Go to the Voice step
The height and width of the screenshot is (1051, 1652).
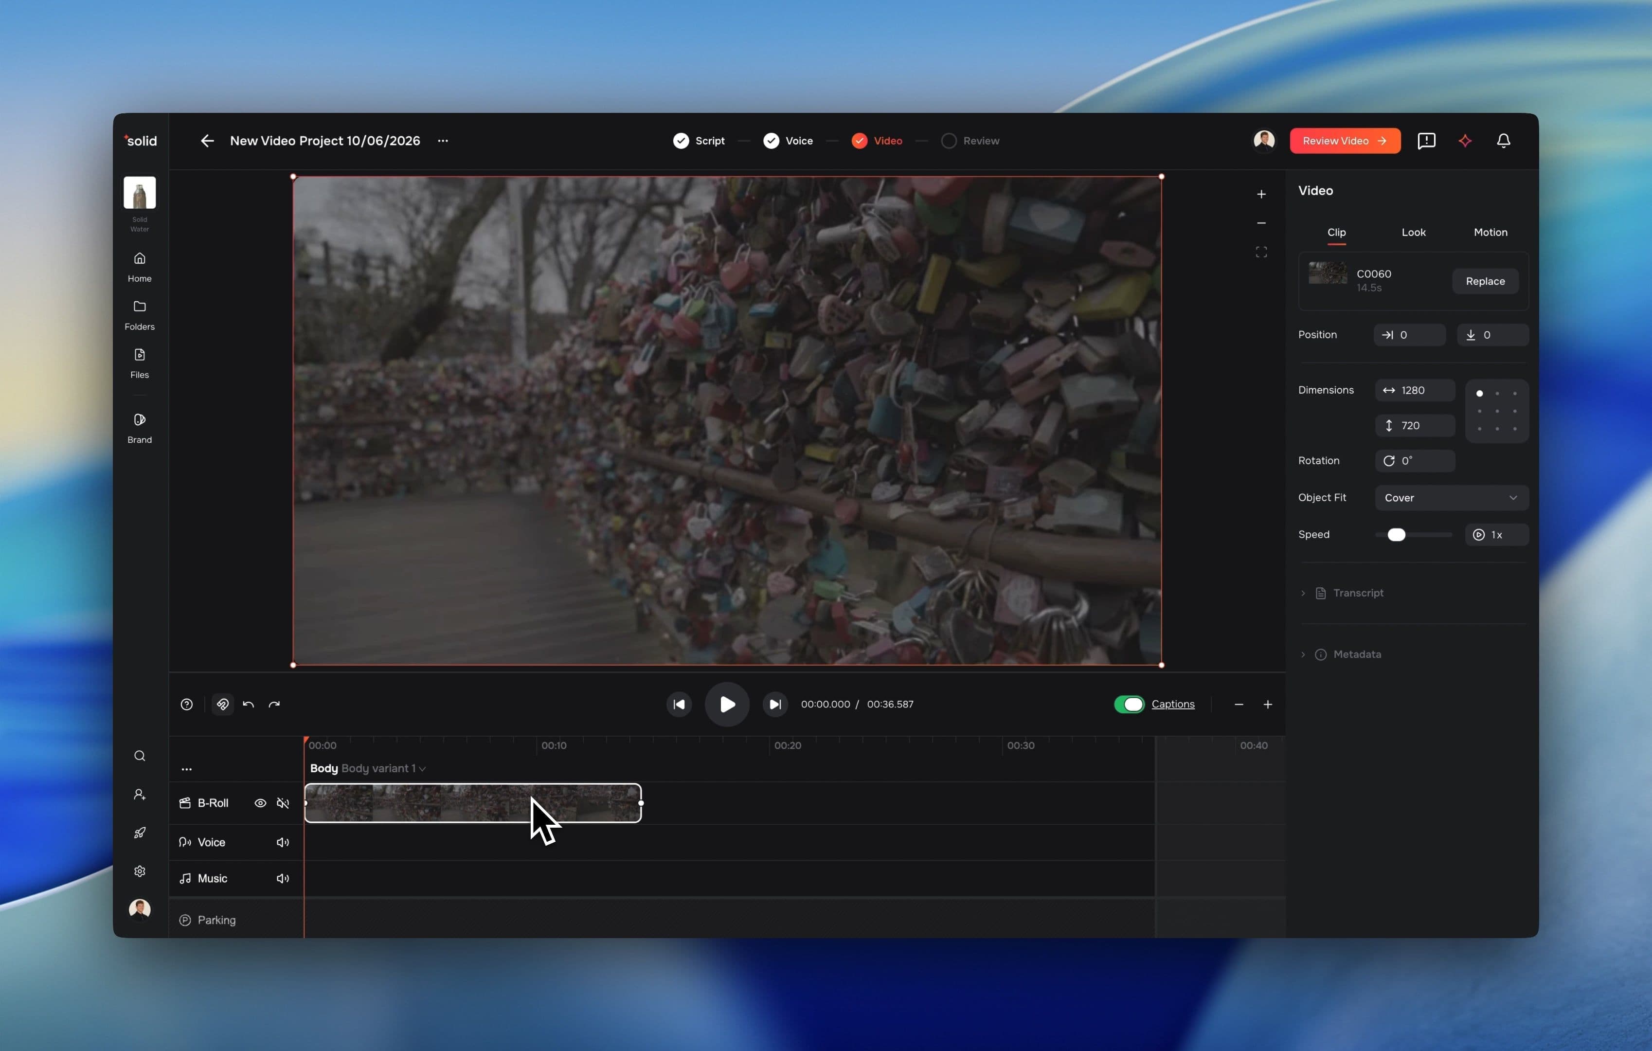click(x=788, y=141)
